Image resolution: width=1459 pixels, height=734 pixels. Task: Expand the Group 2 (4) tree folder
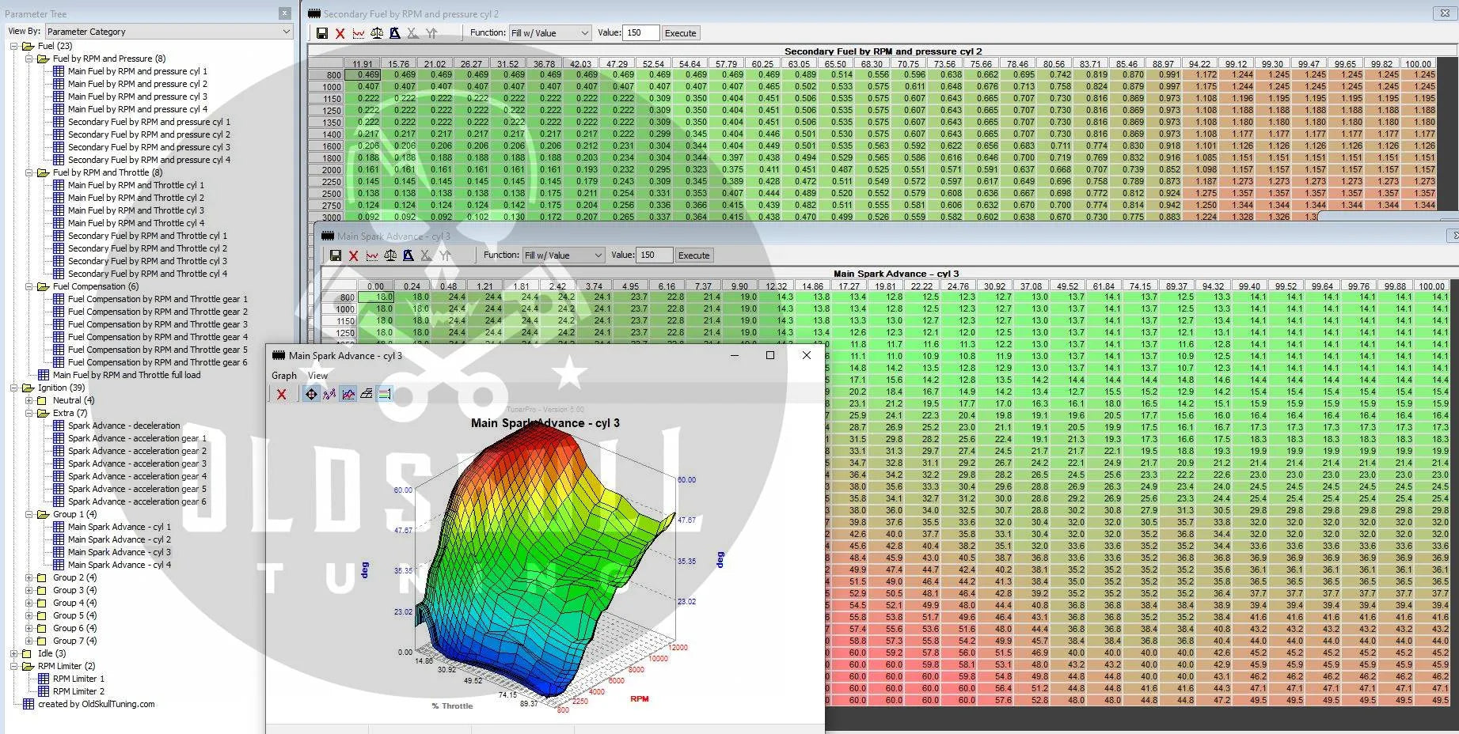tap(29, 577)
